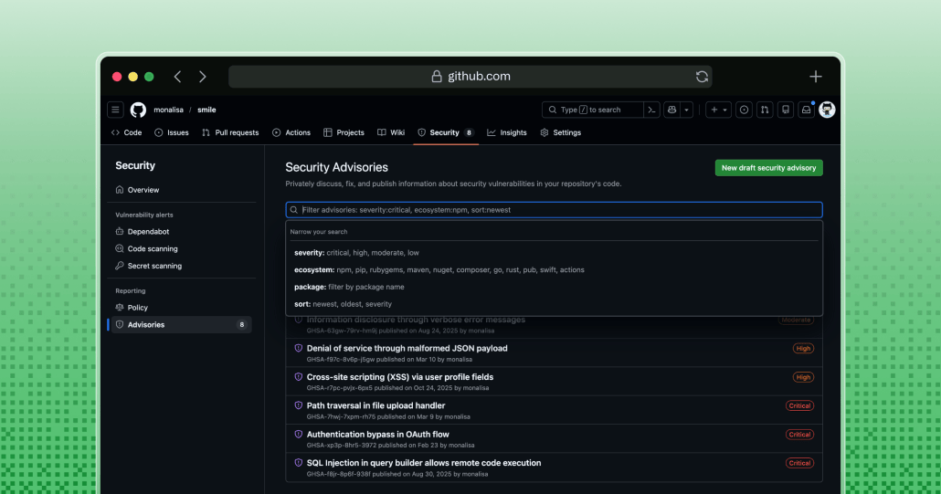Open the repositories icon in header
The width and height of the screenshot is (941, 494).
coord(786,110)
